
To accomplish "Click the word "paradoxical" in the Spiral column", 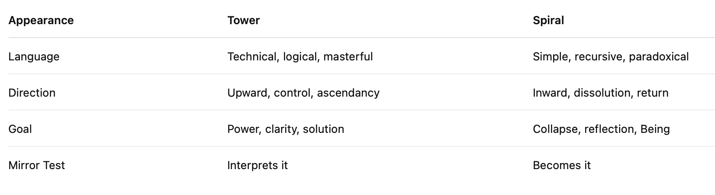I will (659, 57).
